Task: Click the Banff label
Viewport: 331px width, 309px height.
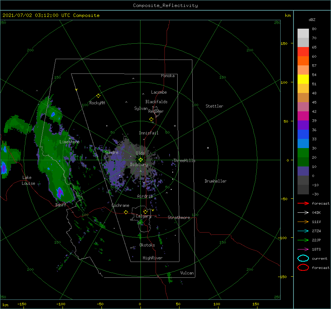Action: point(61,205)
